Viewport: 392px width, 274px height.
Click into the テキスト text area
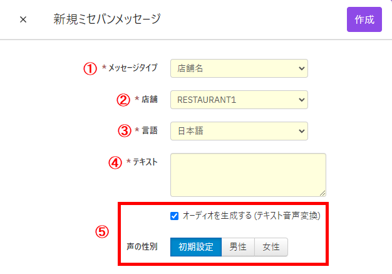point(247,174)
